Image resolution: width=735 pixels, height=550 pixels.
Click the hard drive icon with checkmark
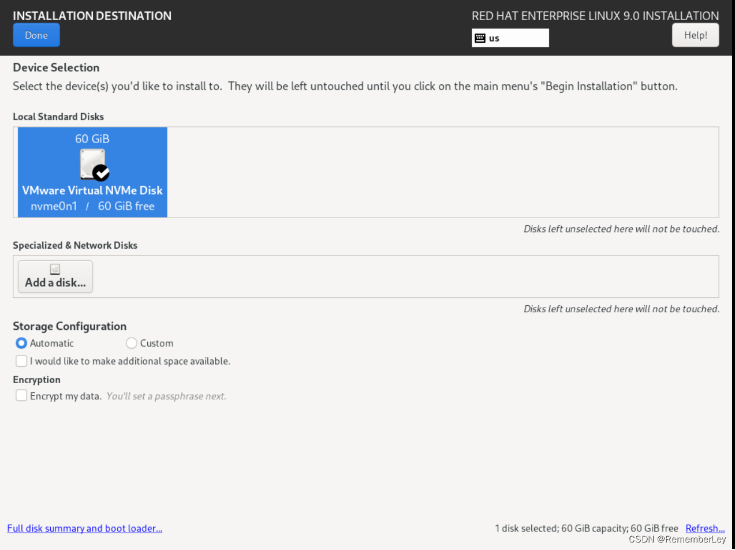coord(94,164)
